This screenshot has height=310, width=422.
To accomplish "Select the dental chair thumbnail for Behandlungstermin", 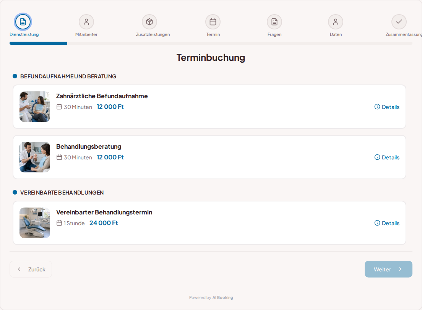I will pyautogui.click(x=35, y=223).
